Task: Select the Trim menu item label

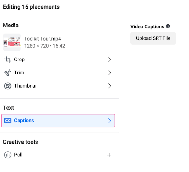Action: point(19,72)
